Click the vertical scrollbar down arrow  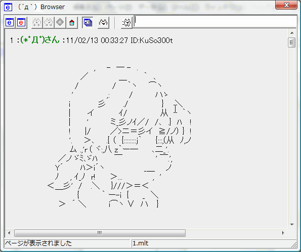(x=292, y=224)
